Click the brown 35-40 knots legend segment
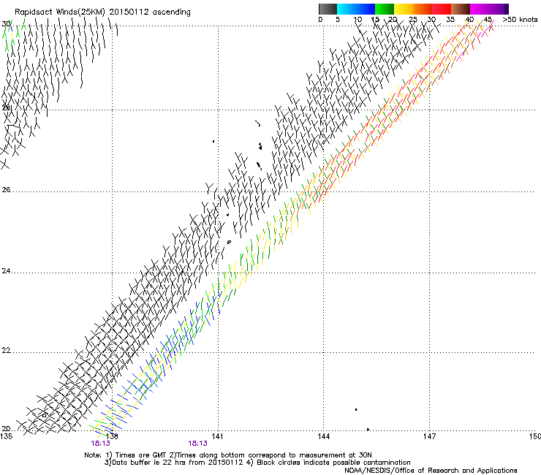The width and height of the screenshot is (541, 475). pos(461,9)
